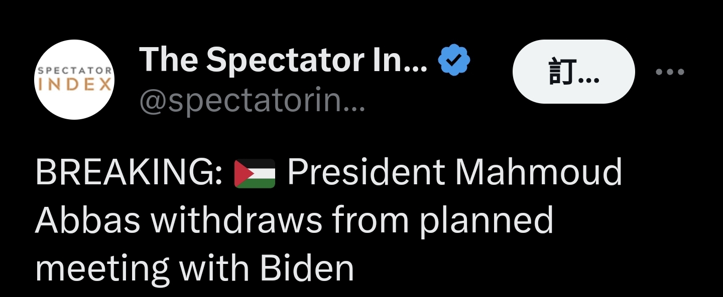Viewport: 723px width, 297px height.
Task: Click the word meeting in the tweet
Action: click(x=101, y=269)
